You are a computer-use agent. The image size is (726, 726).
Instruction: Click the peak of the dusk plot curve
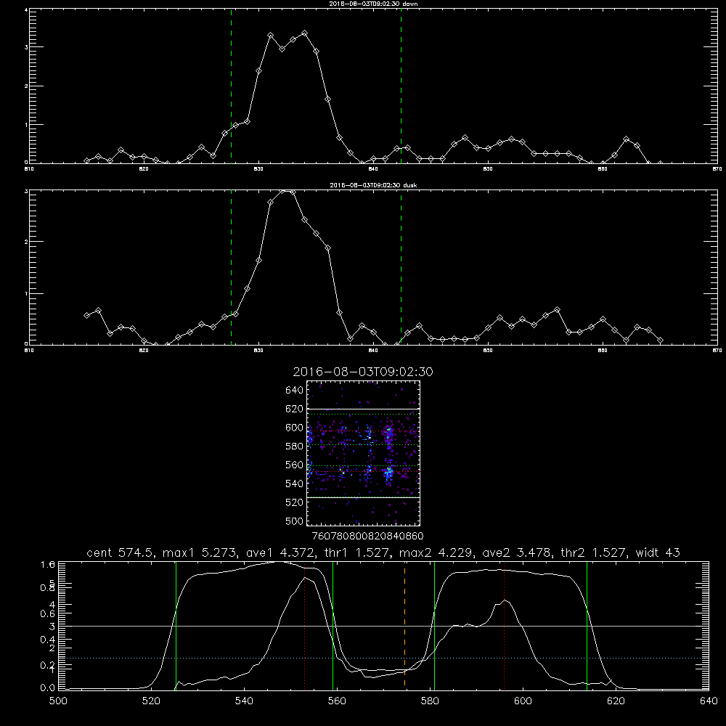[282, 191]
